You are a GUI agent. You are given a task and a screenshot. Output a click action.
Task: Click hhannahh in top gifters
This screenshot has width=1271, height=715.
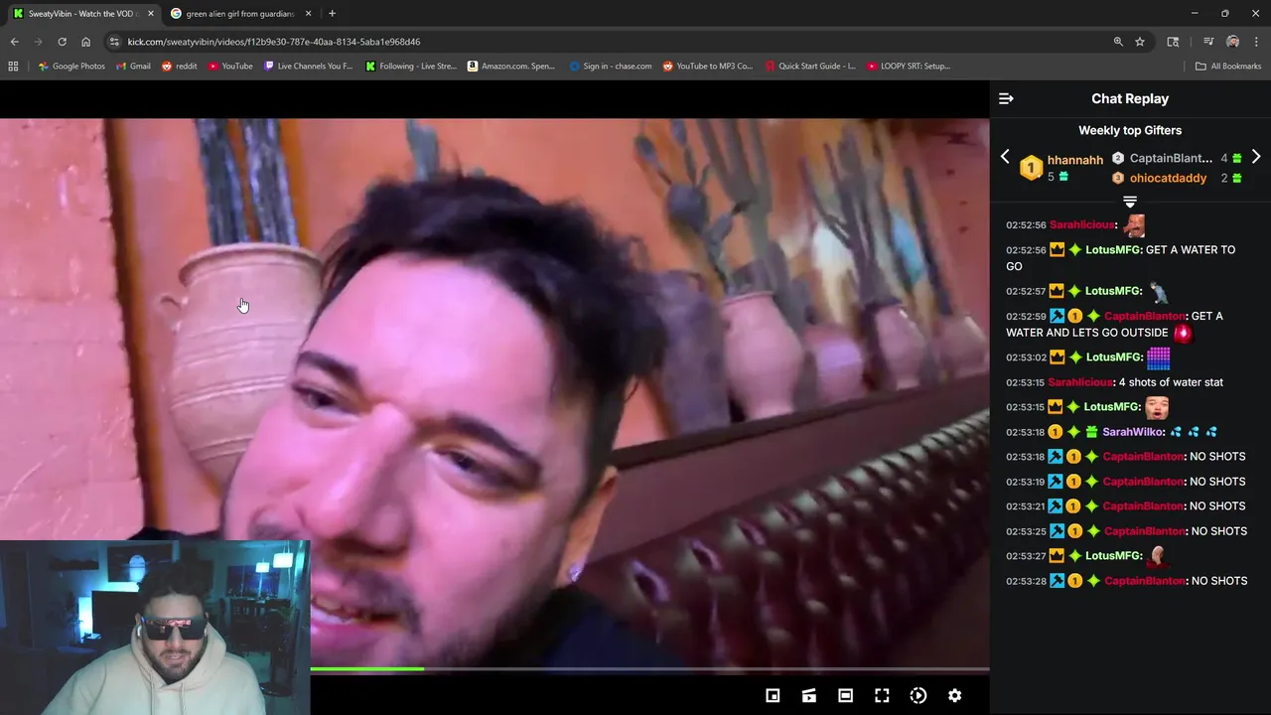point(1074,160)
